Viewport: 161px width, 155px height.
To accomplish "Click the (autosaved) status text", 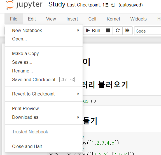I will tap(130, 5).
